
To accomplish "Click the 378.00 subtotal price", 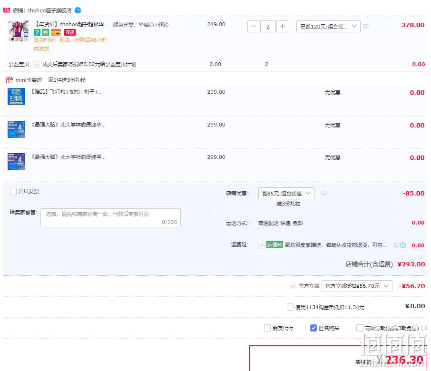I will pyautogui.click(x=412, y=25).
